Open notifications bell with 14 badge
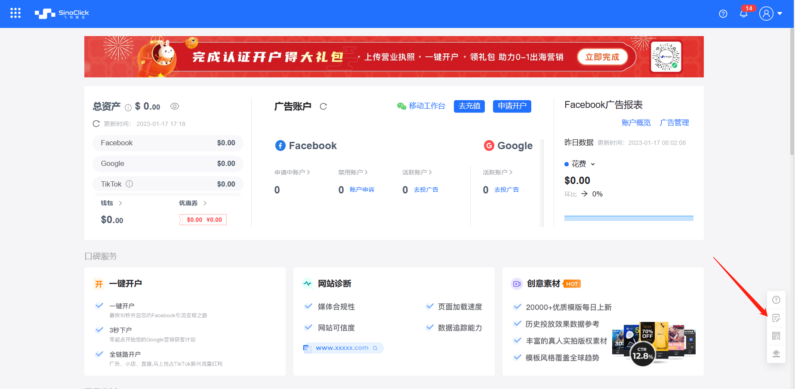The image size is (795, 389). click(744, 13)
